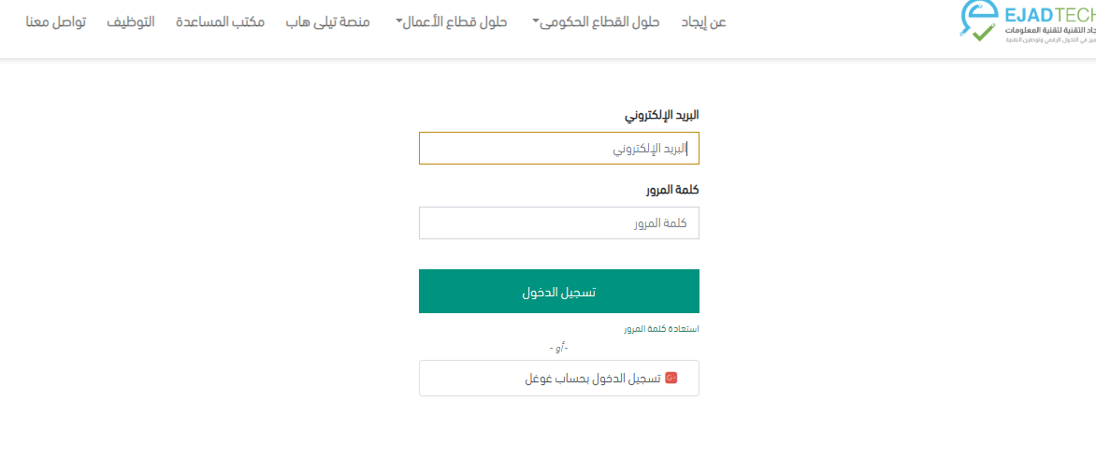Expand حلول قطاع الأعمال dropdown arrow
The width and height of the screenshot is (1096, 459).
[x=399, y=21]
